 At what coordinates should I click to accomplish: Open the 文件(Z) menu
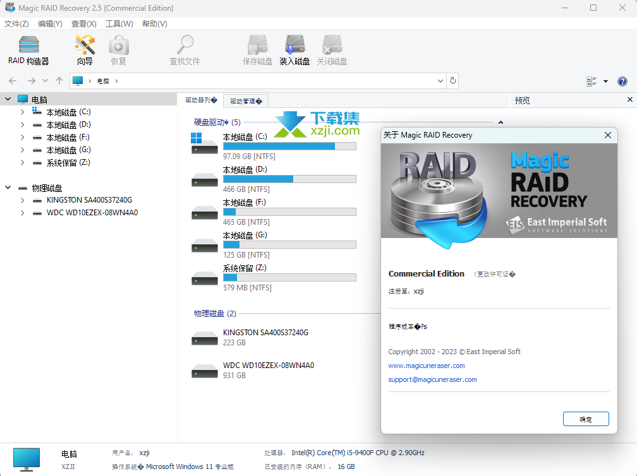pos(16,24)
